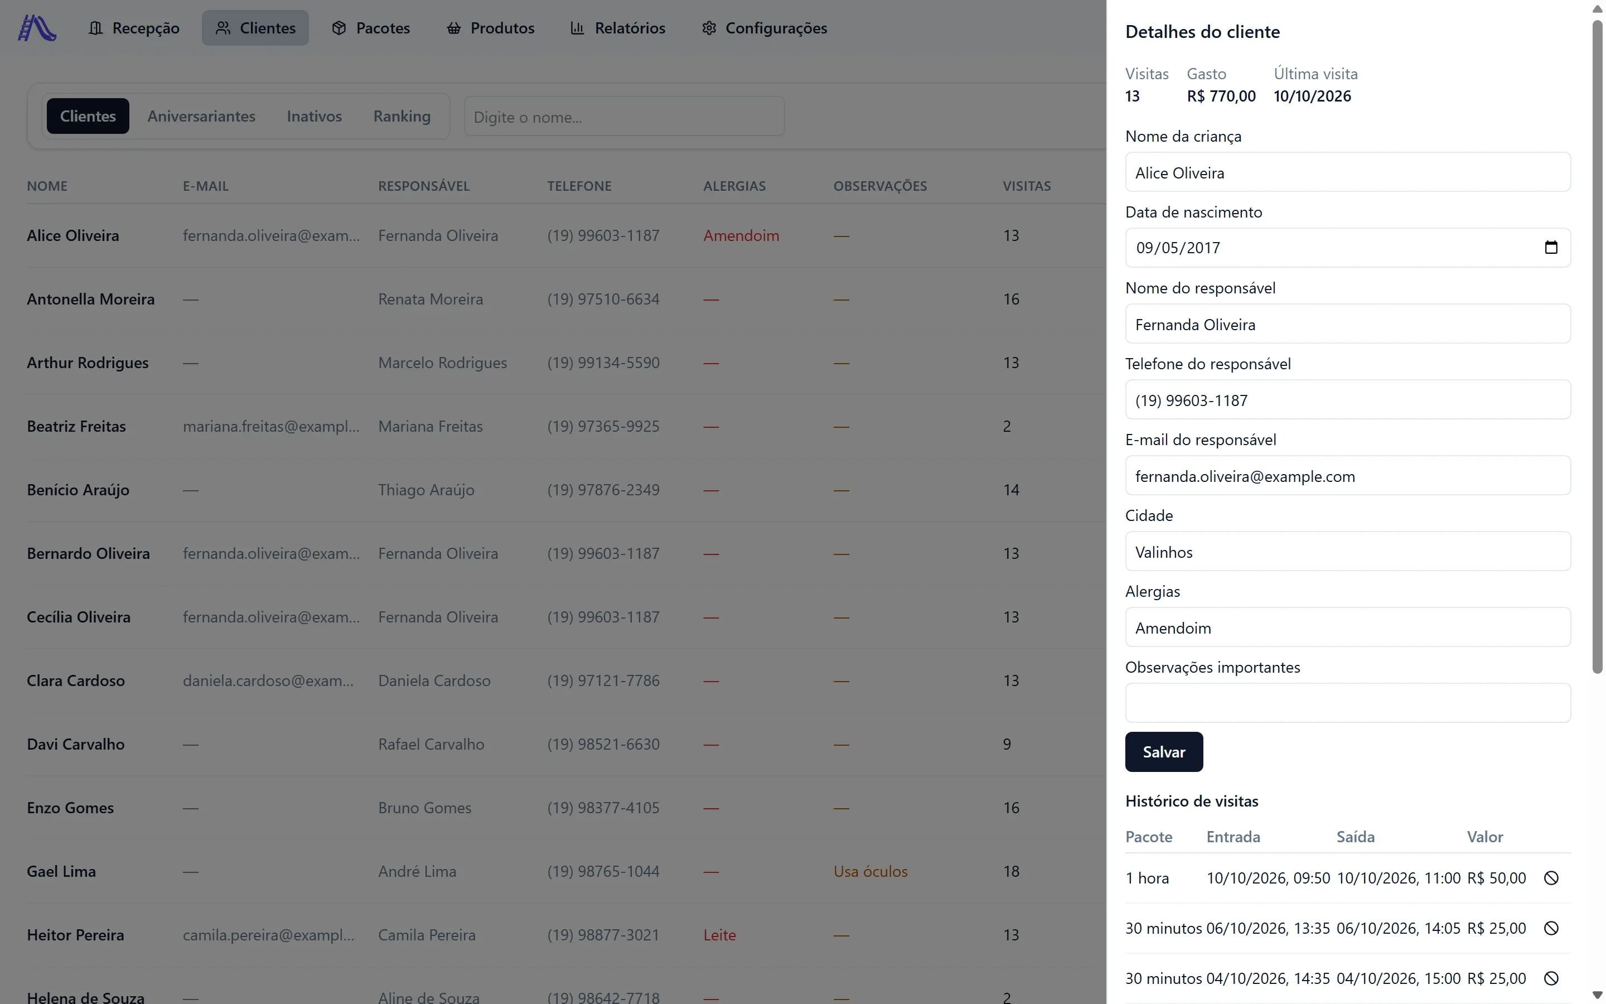Open Produtos from the top navigation

490,28
